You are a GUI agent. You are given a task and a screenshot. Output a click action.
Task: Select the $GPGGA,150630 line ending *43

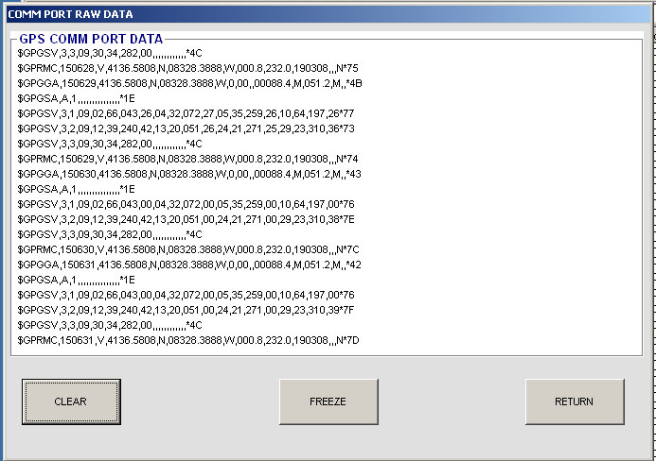pyautogui.click(x=189, y=174)
